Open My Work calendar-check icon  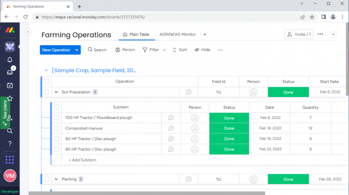pyautogui.click(x=10, y=85)
